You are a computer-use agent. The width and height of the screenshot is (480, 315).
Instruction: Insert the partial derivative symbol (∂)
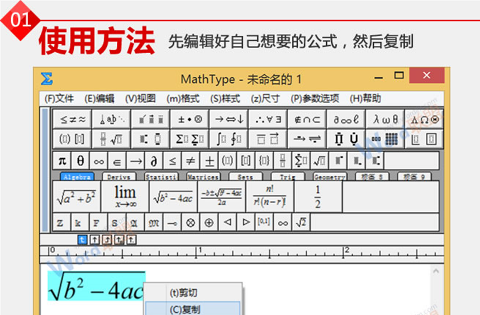[x=154, y=161]
